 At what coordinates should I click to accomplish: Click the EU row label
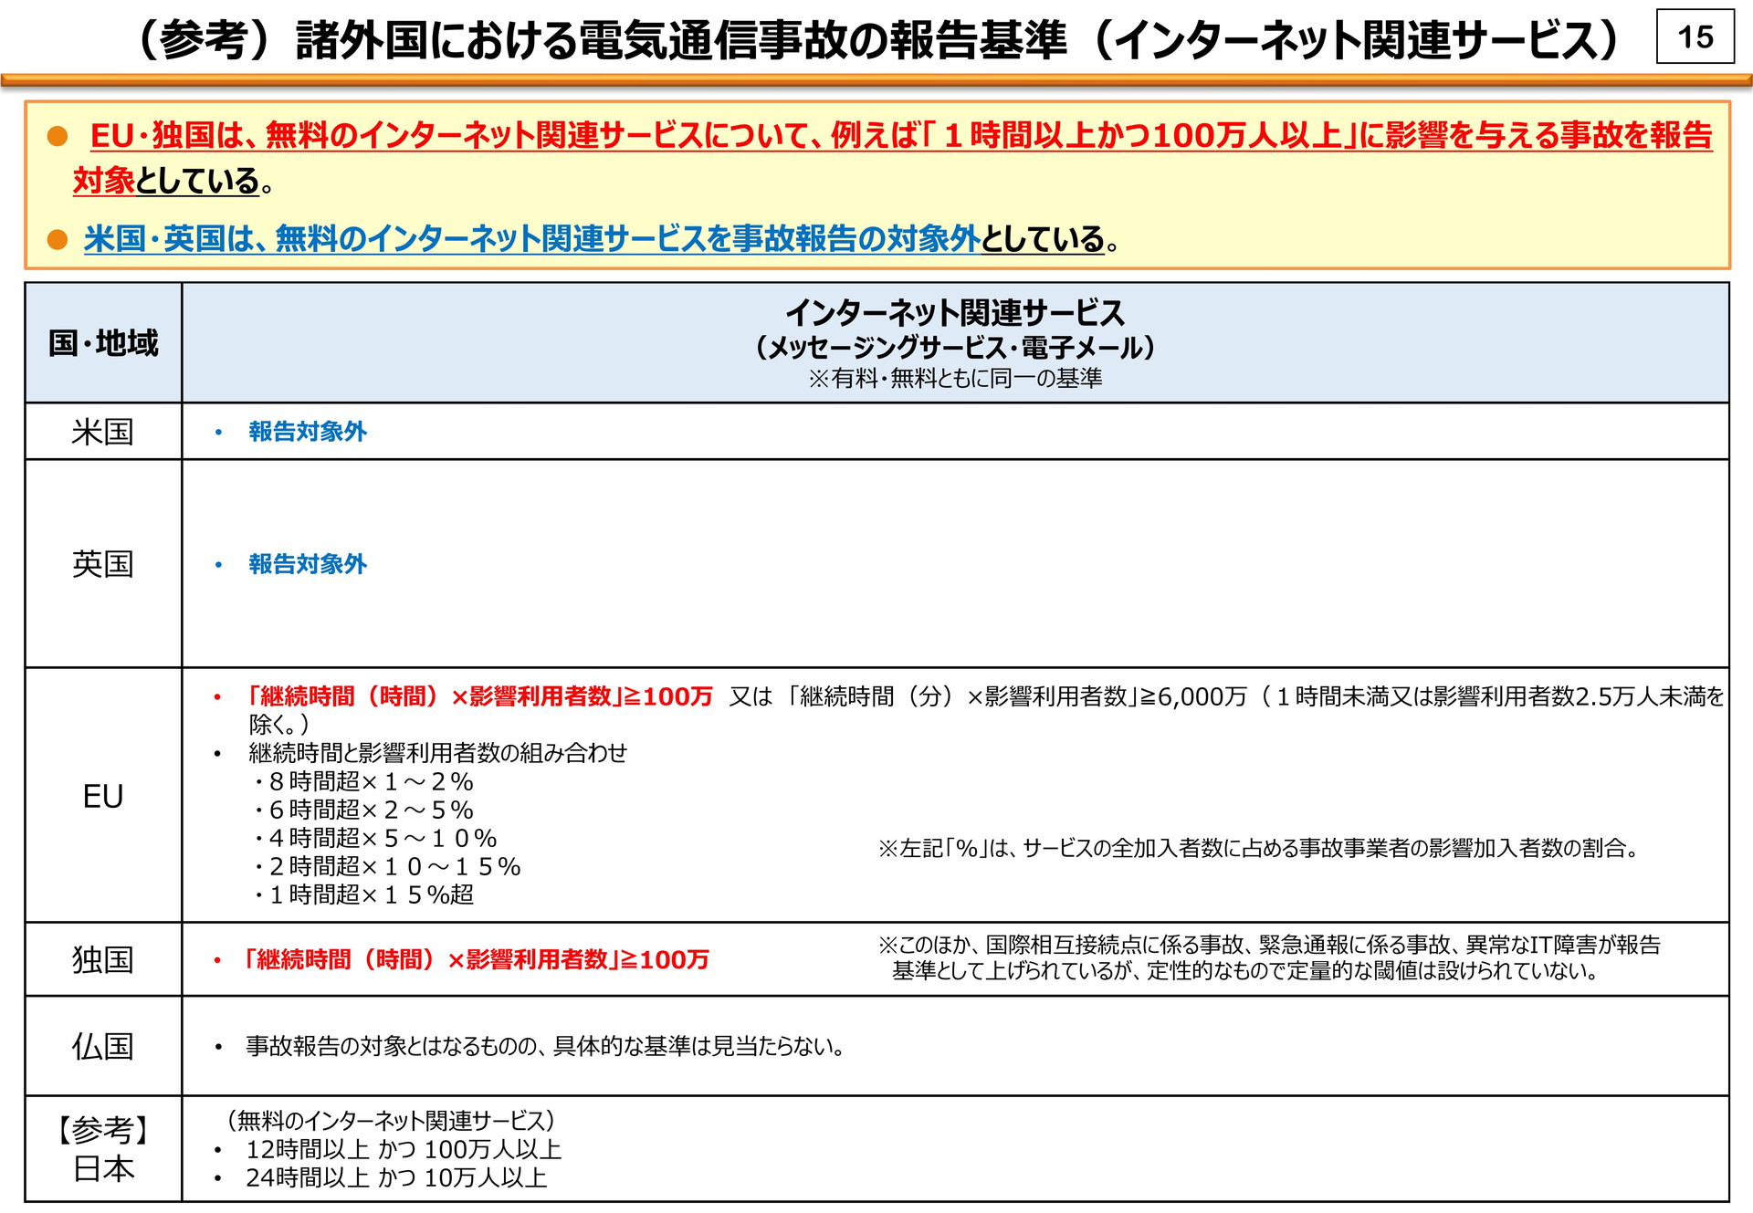click(x=103, y=797)
